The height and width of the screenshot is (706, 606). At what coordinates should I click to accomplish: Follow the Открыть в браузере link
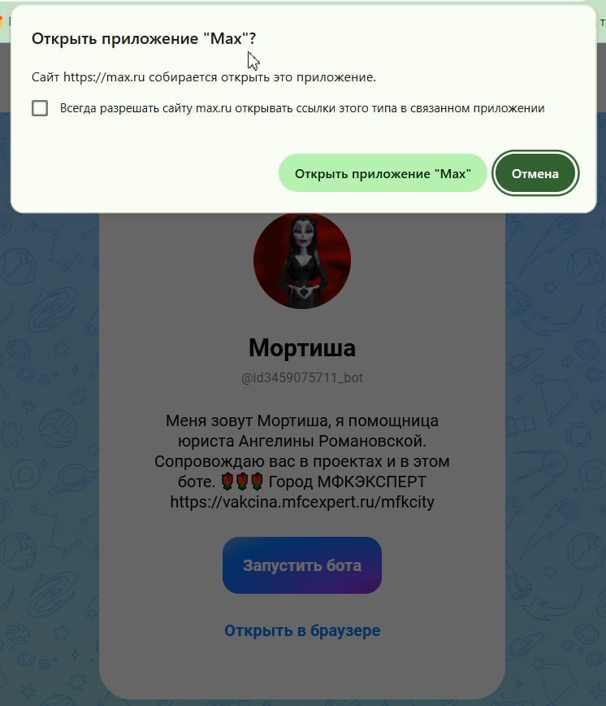click(x=302, y=630)
